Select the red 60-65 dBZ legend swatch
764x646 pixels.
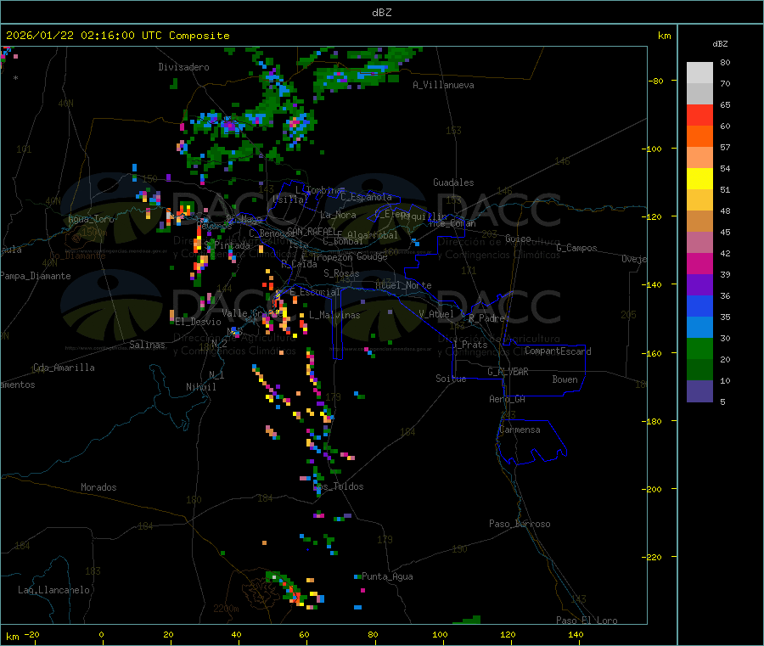tap(699, 115)
